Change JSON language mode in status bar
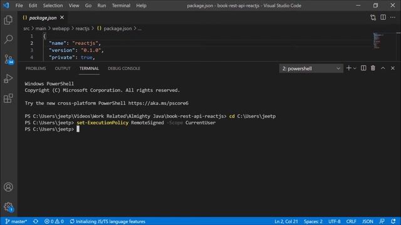401x225 pixels. [368, 221]
